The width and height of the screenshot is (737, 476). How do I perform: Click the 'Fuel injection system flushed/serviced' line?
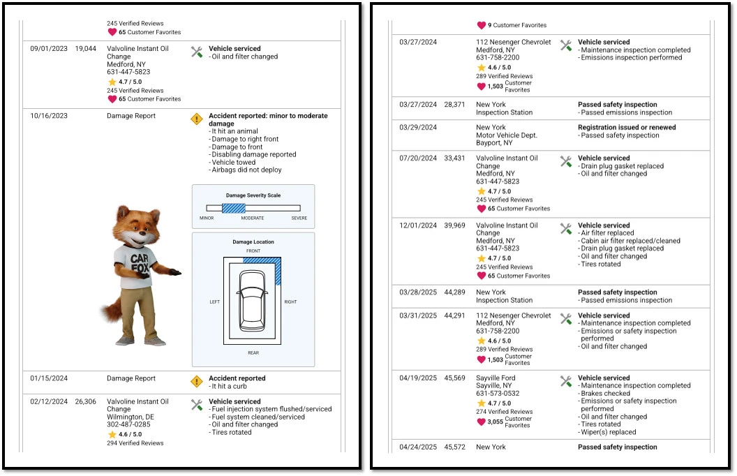pos(270,409)
